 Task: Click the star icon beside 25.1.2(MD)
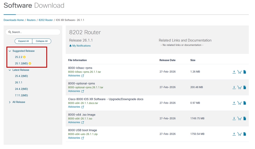[x=30, y=63]
